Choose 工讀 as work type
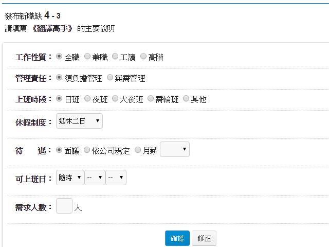The image size is (329, 247). tap(115, 57)
